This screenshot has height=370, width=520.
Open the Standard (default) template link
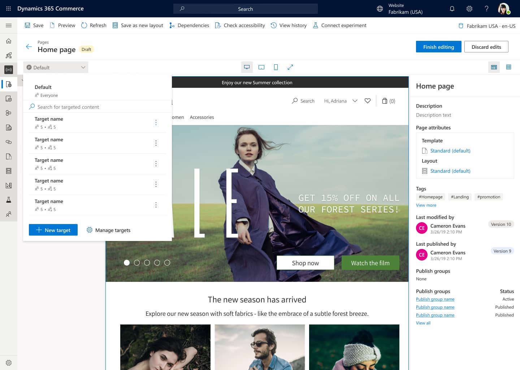point(450,151)
